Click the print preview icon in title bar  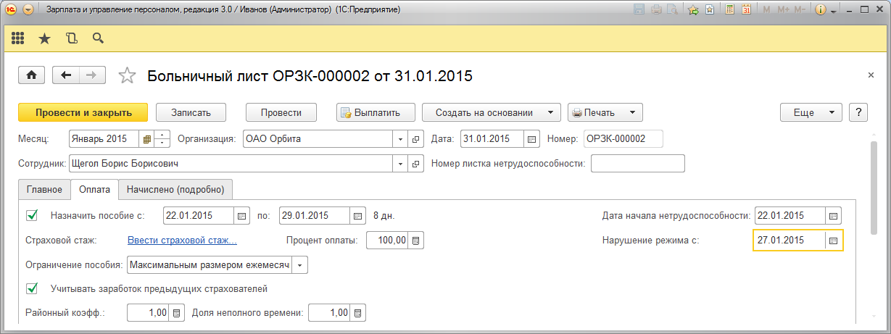pos(673,10)
